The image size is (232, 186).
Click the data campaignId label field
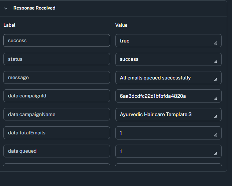(x=57, y=96)
